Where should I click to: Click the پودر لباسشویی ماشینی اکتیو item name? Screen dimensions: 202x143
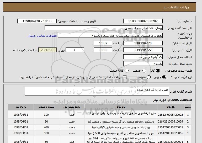121,133
